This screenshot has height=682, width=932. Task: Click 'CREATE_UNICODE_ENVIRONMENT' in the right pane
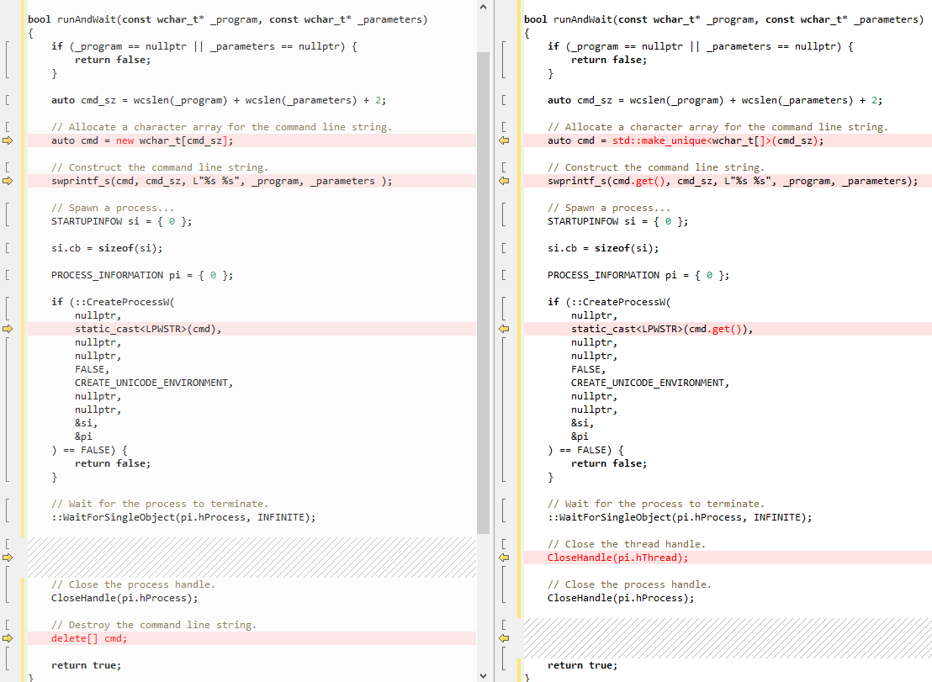coord(649,383)
